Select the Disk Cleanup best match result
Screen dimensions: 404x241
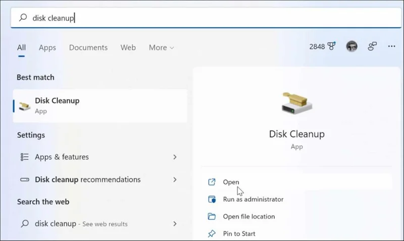coord(100,106)
